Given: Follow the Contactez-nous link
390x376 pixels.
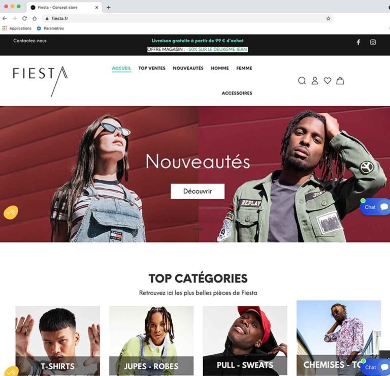Looking at the screenshot, I should coord(30,41).
